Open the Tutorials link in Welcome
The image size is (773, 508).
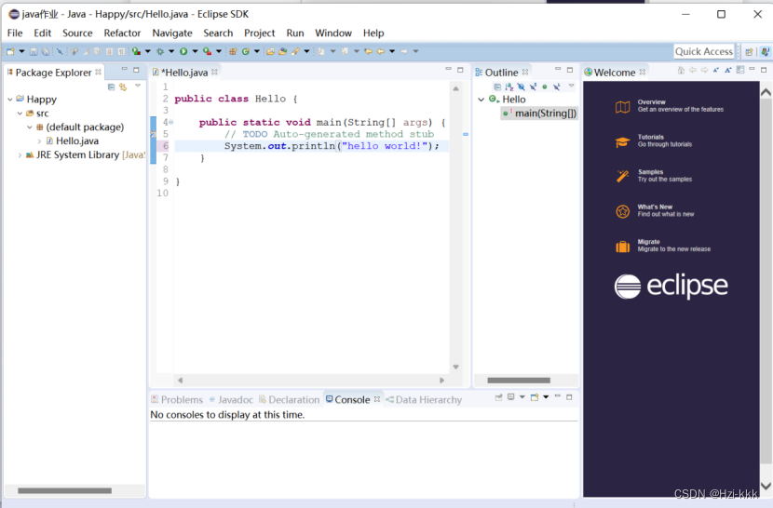[x=653, y=140]
